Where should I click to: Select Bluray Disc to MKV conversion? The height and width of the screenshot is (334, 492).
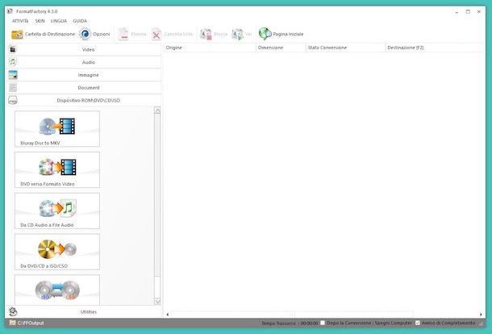pos(57,129)
